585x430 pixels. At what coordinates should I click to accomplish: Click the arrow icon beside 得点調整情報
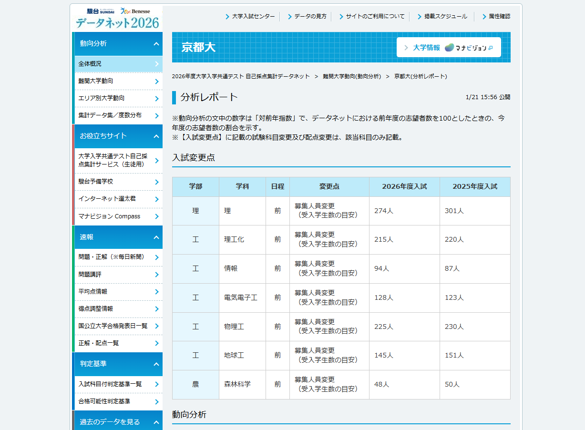(x=158, y=309)
